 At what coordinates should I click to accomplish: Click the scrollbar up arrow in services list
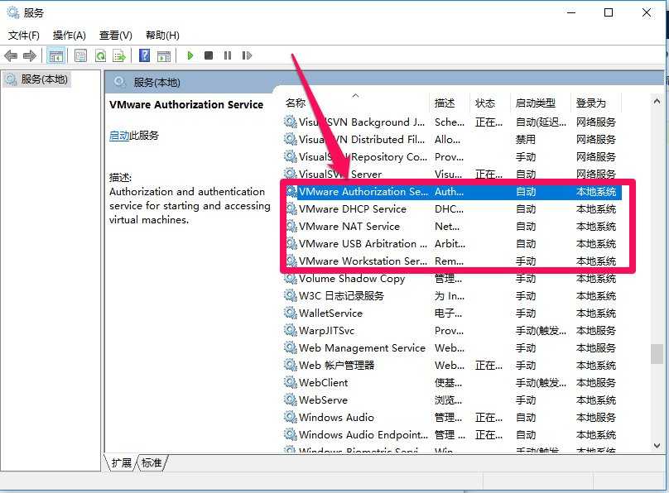pyautogui.click(x=657, y=102)
